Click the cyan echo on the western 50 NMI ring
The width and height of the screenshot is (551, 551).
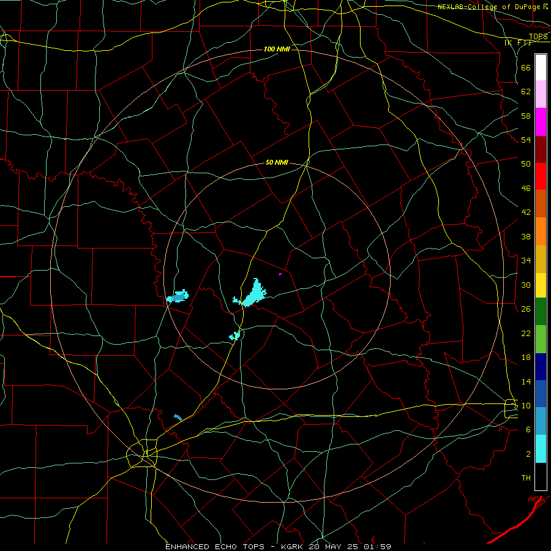click(x=178, y=296)
